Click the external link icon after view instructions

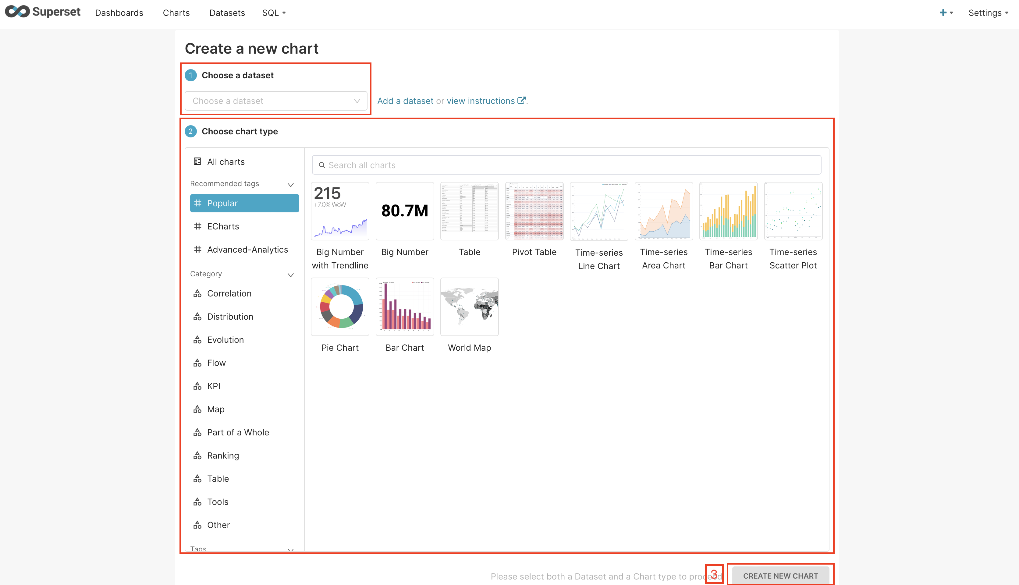(521, 101)
